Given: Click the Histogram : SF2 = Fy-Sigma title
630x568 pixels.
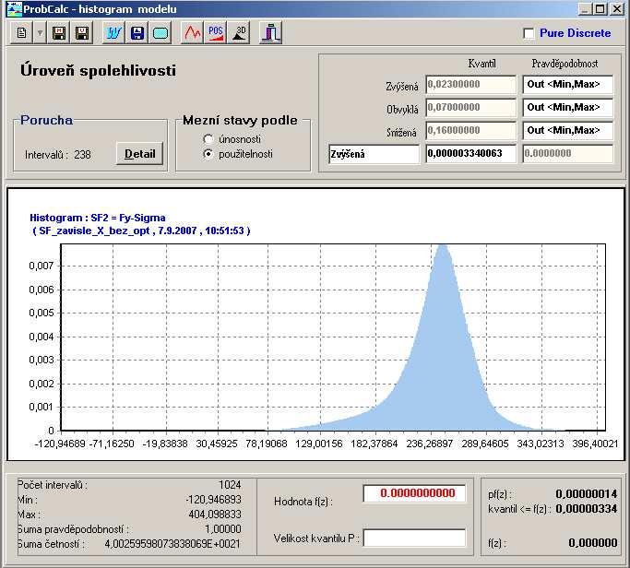Looking at the screenshot, I should 98,218.
